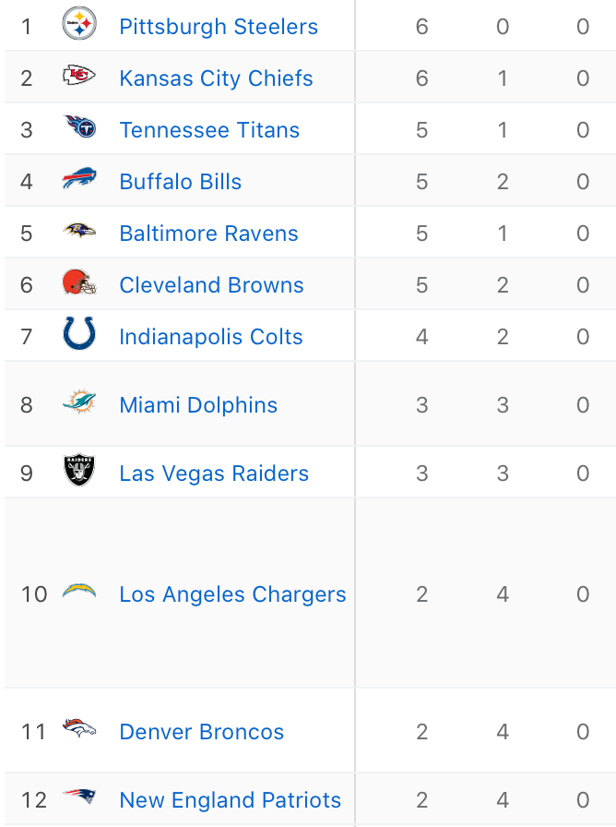The width and height of the screenshot is (616, 827).
Task: Select the Los Angeles Chargers link
Action: coord(232,594)
